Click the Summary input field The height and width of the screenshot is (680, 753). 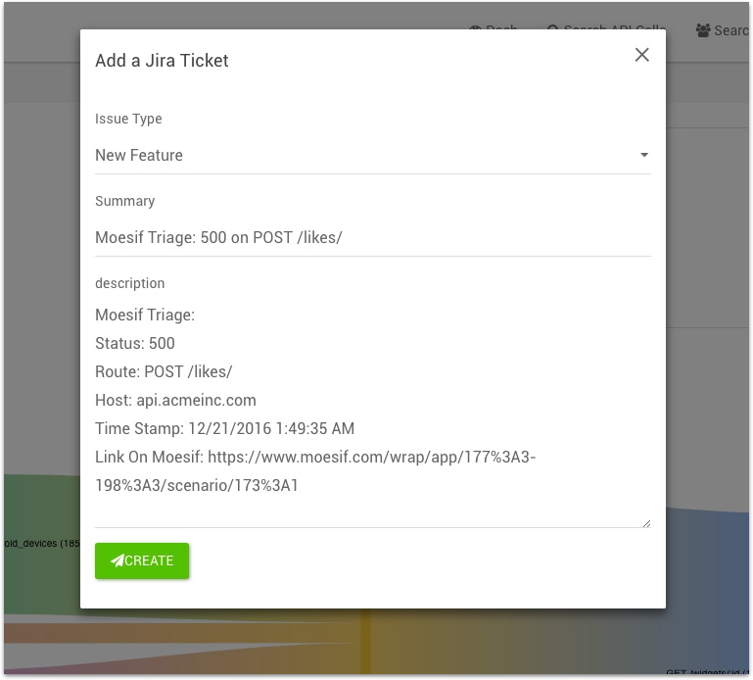[373, 237]
